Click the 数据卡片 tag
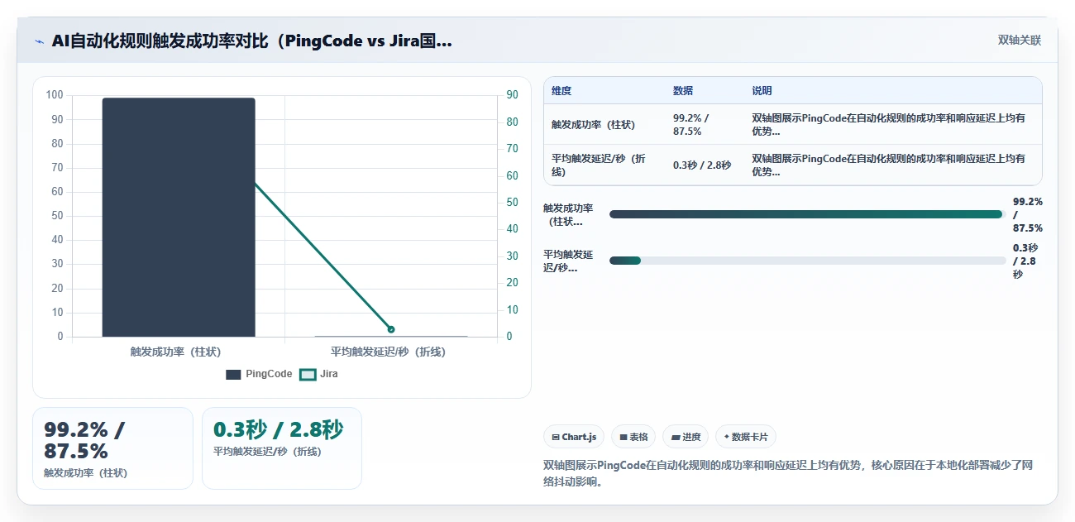This screenshot has height=522, width=1075. pyautogui.click(x=746, y=437)
